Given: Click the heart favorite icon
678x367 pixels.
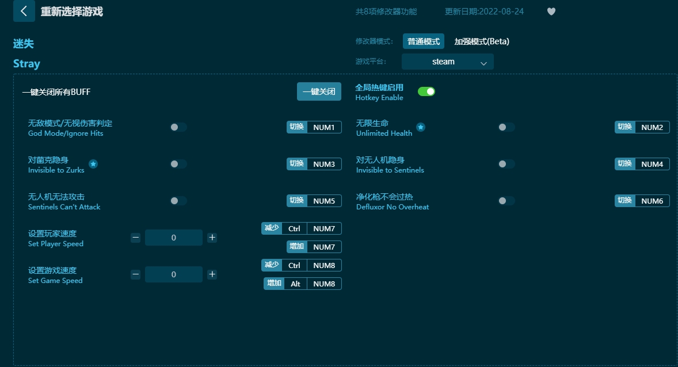Looking at the screenshot, I should pos(551,12).
